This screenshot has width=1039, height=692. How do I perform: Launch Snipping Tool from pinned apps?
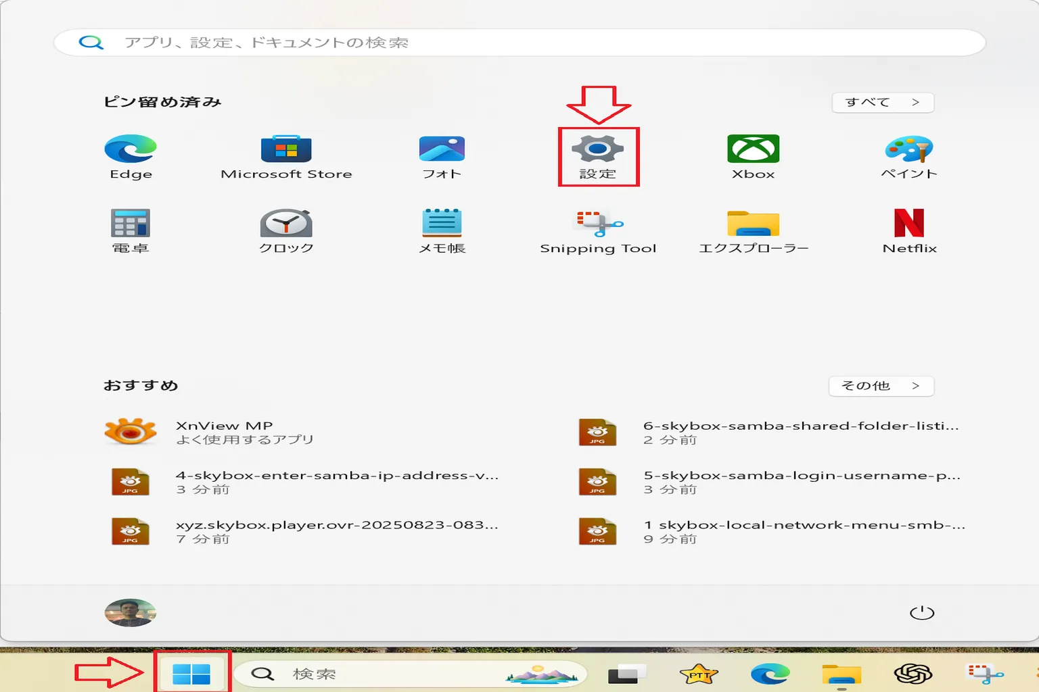pyautogui.click(x=598, y=231)
